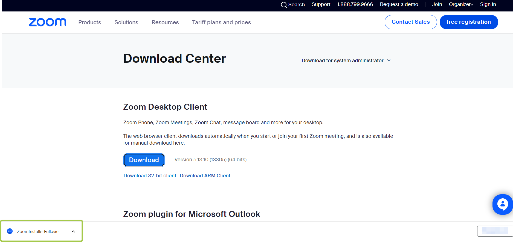
Task: Open the chat assistant bubble icon
Action: pyautogui.click(x=503, y=204)
